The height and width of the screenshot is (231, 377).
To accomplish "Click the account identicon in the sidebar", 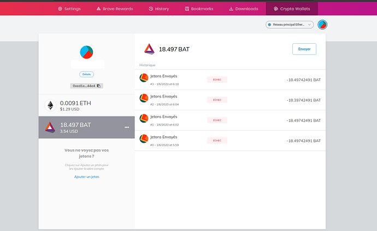I will tap(86, 52).
